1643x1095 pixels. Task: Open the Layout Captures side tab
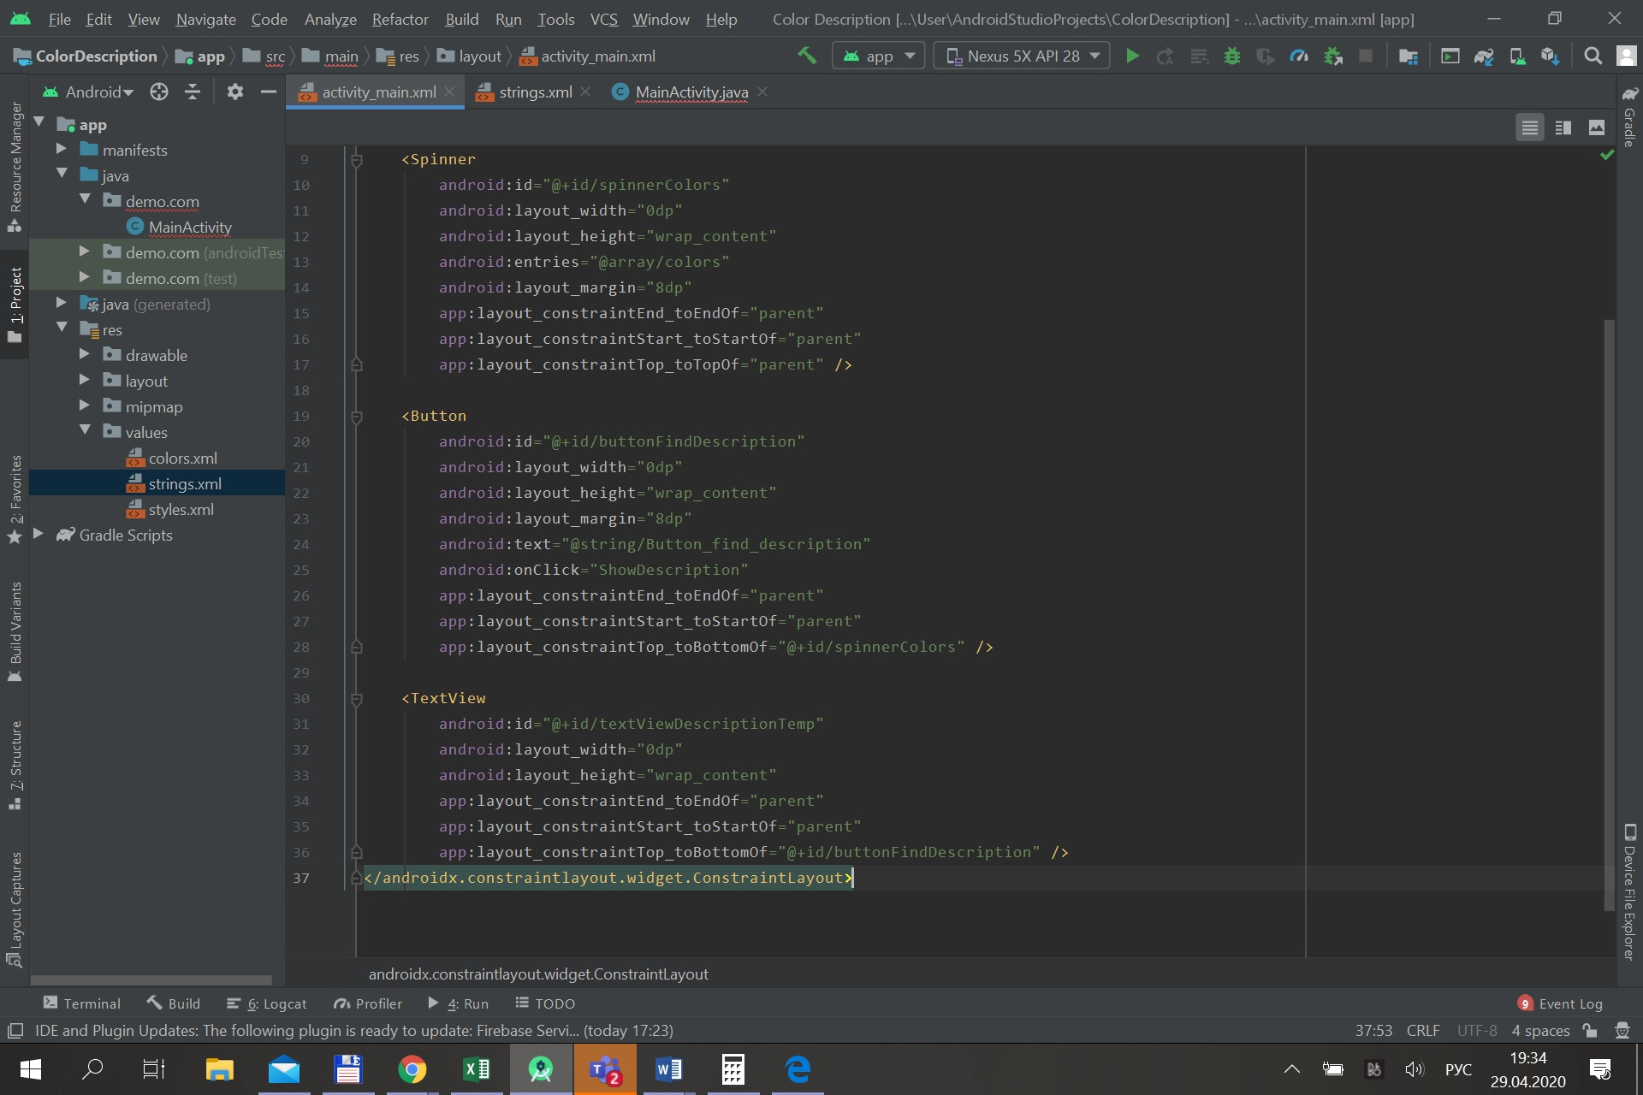point(15,909)
